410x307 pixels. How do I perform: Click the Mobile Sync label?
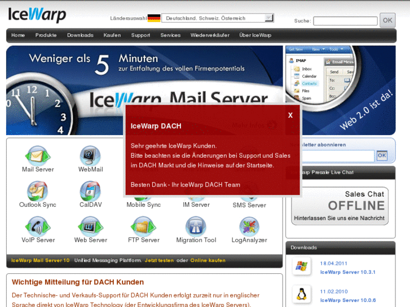point(144,205)
